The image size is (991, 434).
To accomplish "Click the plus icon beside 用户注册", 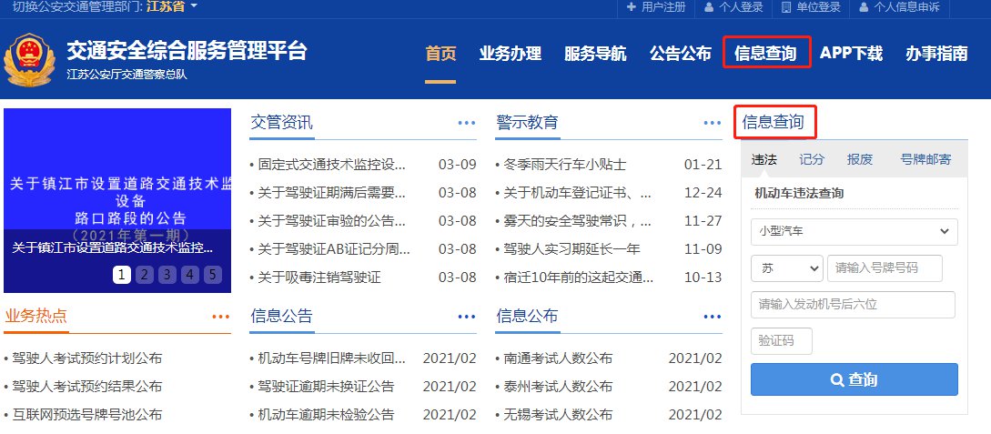I will click(x=631, y=7).
